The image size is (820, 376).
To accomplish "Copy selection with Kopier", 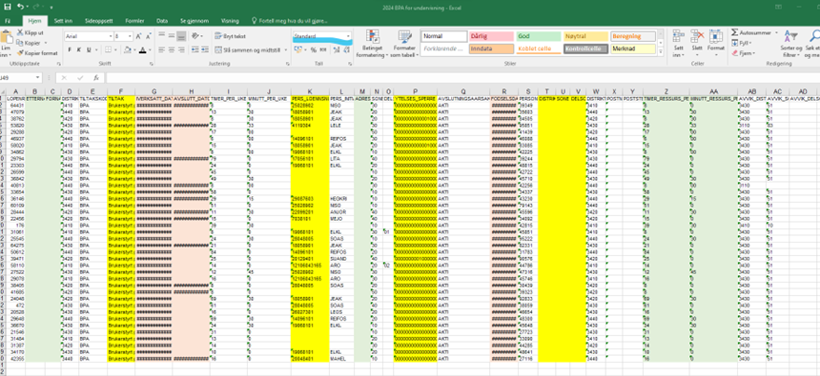I will [29, 43].
